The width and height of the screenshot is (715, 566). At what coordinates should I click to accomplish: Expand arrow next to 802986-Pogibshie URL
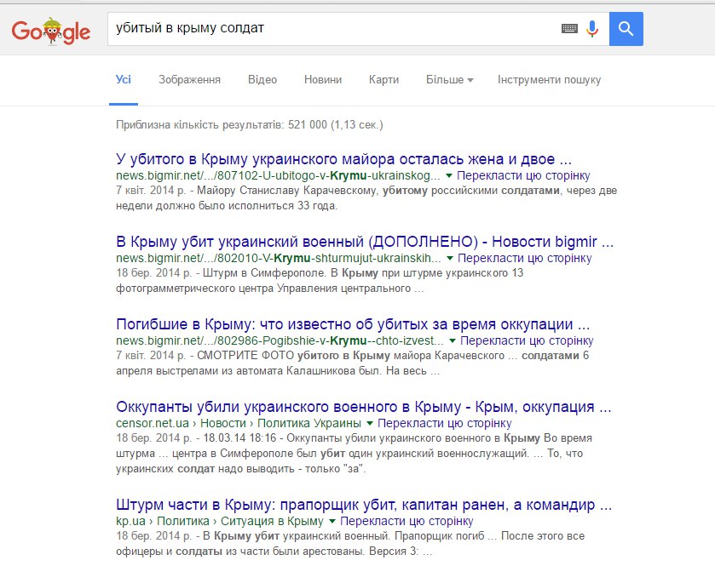pyautogui.click(x=452, y=341)
